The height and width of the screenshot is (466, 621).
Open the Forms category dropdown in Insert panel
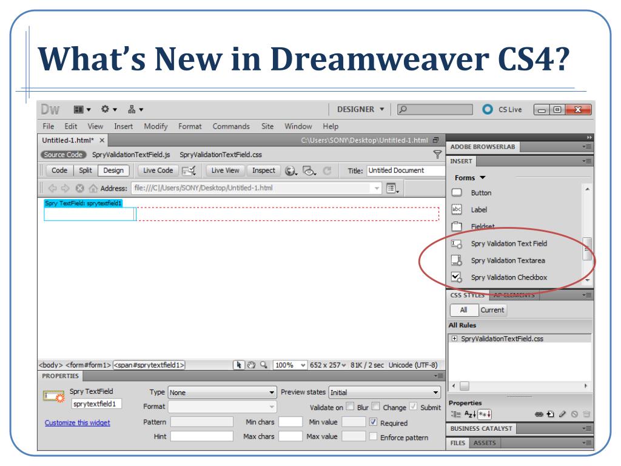coord(470,178)
